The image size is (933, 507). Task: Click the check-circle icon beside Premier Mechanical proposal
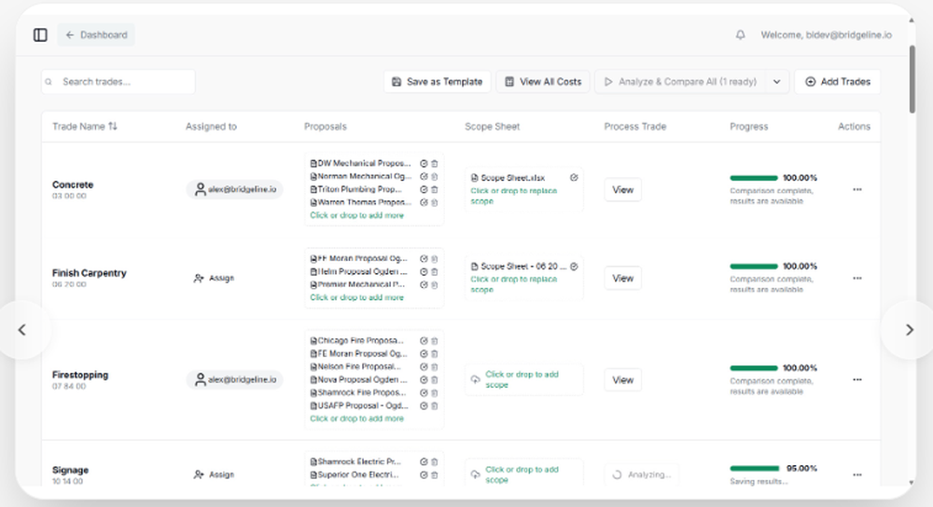[424, 284]
